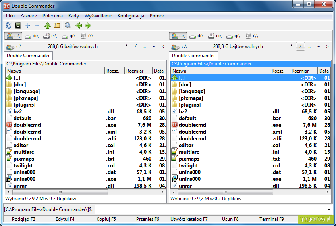Click the Utwórz katalog F7 button
Screen dimensions: 336x226
[189, 219]
